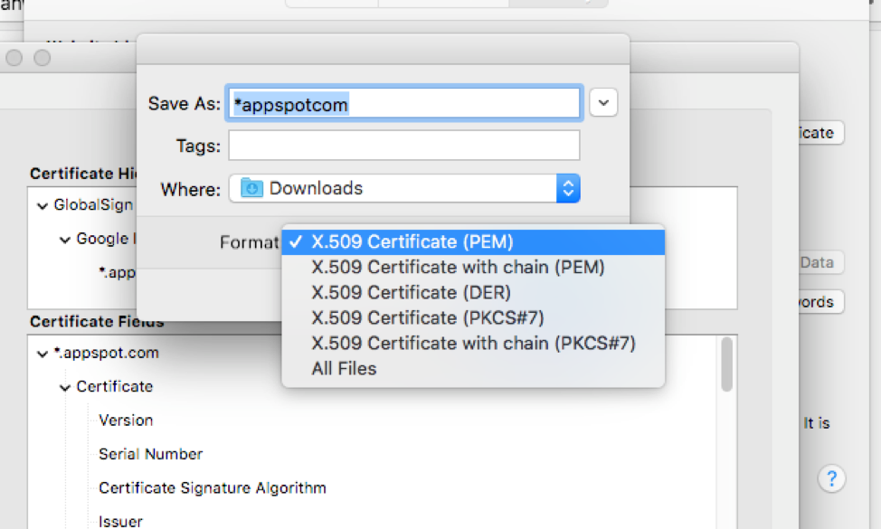Viewport: 881px width, 529px height.
Task: Collapse the Certificate tree node
Action: coord(65,387)
